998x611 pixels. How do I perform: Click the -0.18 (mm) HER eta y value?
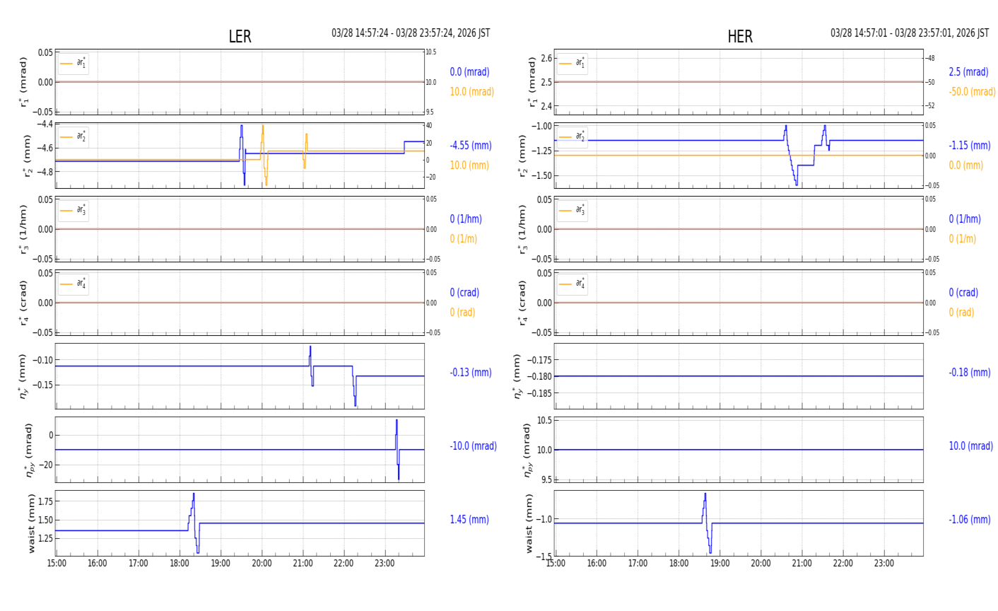(x=970, y=373)
